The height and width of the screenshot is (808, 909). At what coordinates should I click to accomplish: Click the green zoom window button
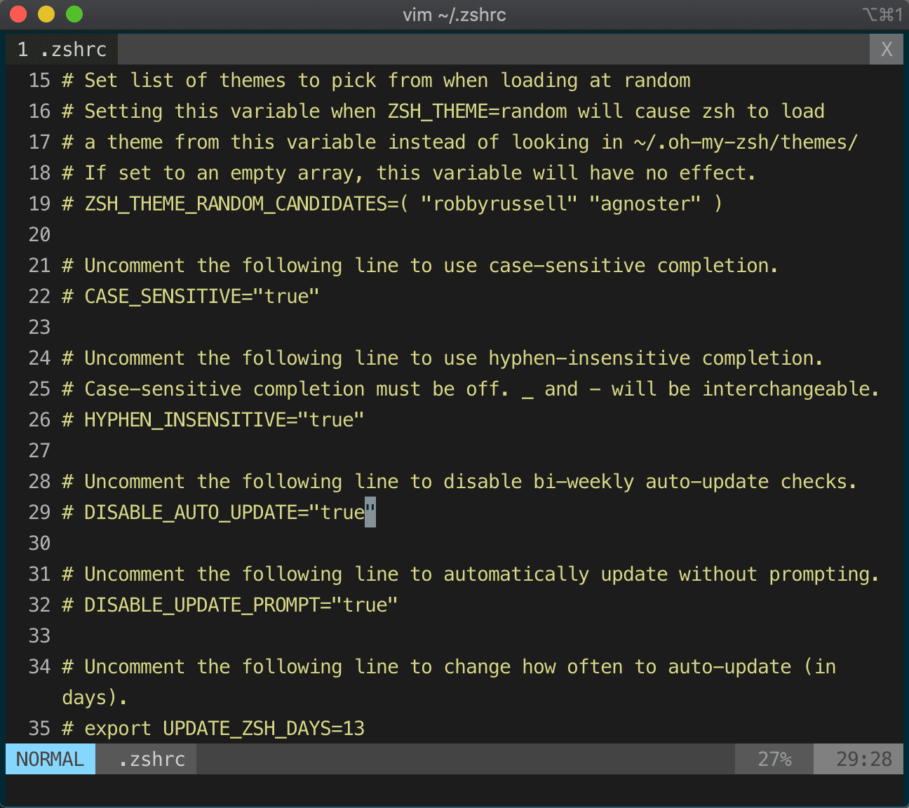[x=74, y=14]
